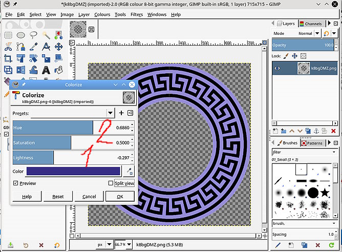Duplicate the k8bgDMZ.png layer
342x252 pixels.
[308, 131]
